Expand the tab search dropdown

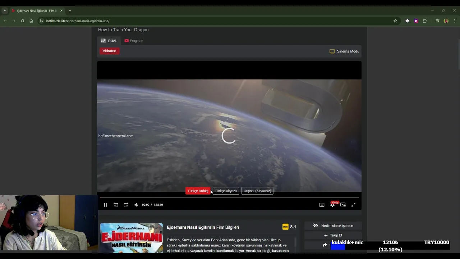[x=5, y=11]
